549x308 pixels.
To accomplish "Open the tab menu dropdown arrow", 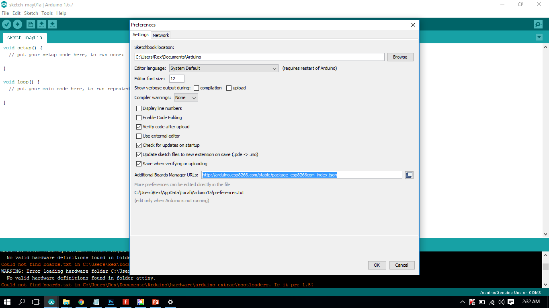I will pos(539,37).
